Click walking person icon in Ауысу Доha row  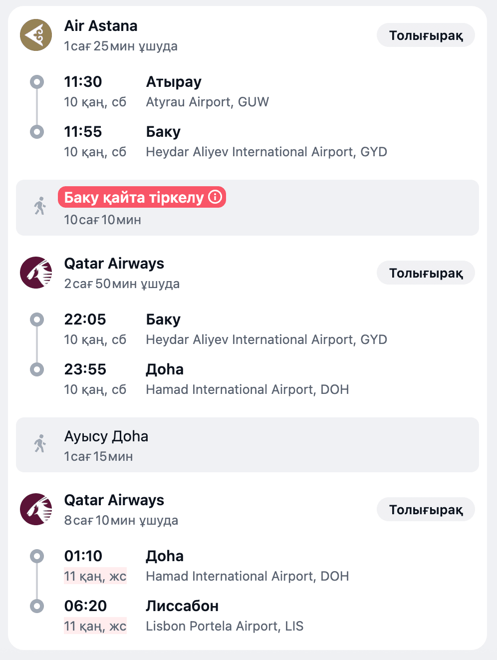pos(40,443)
